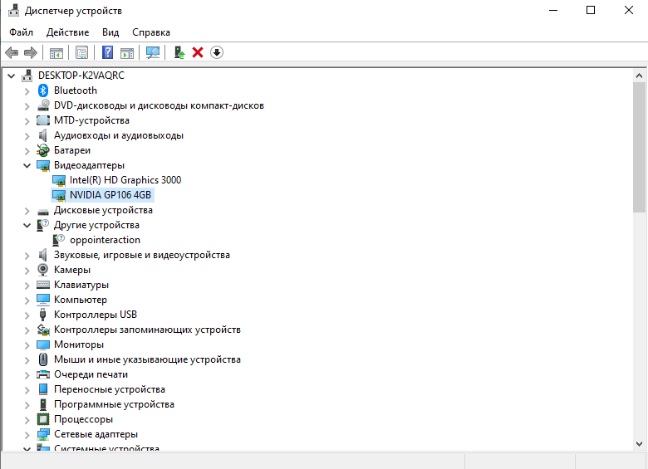Viewport: 648px width, 469px height.
Task: Expand the MTD-устройства category
Action: click(x=27, y=121)
